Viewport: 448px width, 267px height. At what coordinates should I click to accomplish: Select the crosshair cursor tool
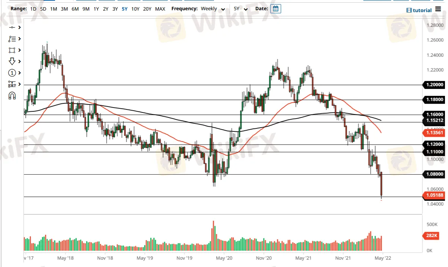[x=11, y=27]
